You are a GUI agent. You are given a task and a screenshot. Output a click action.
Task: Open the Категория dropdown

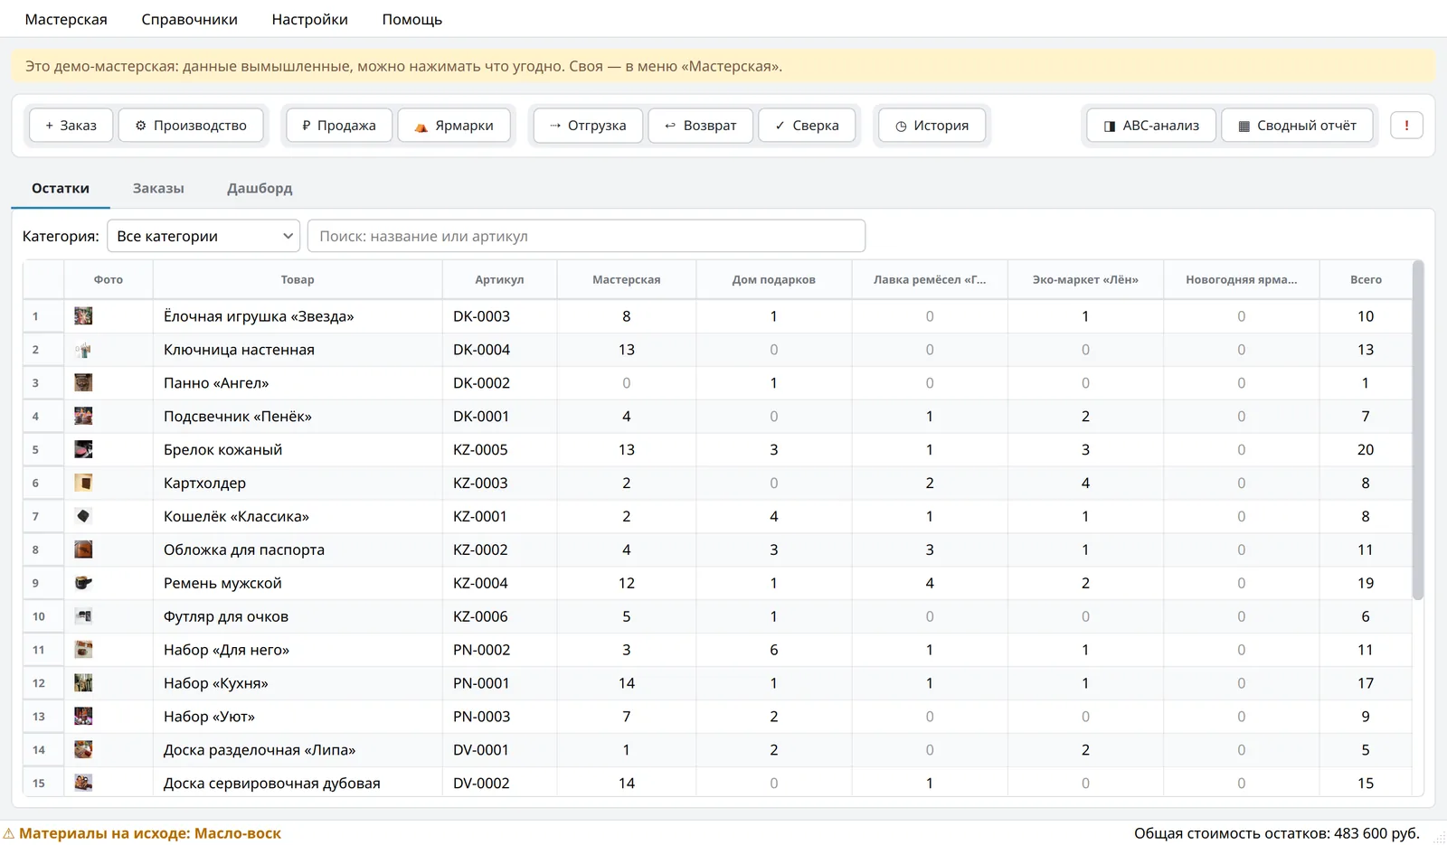[203, 236]
